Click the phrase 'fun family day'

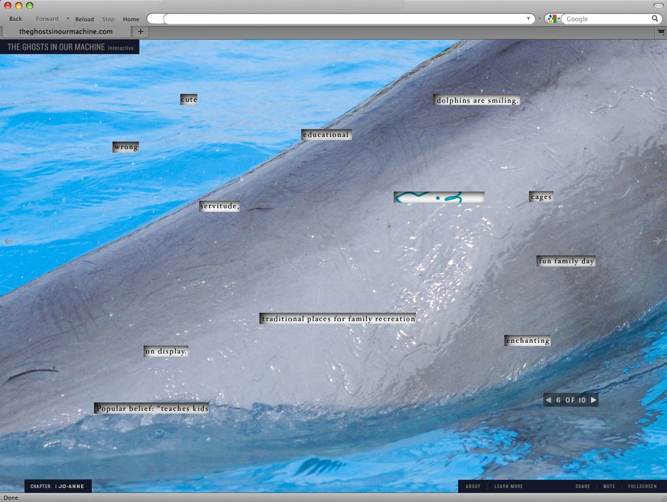[566, 261]
